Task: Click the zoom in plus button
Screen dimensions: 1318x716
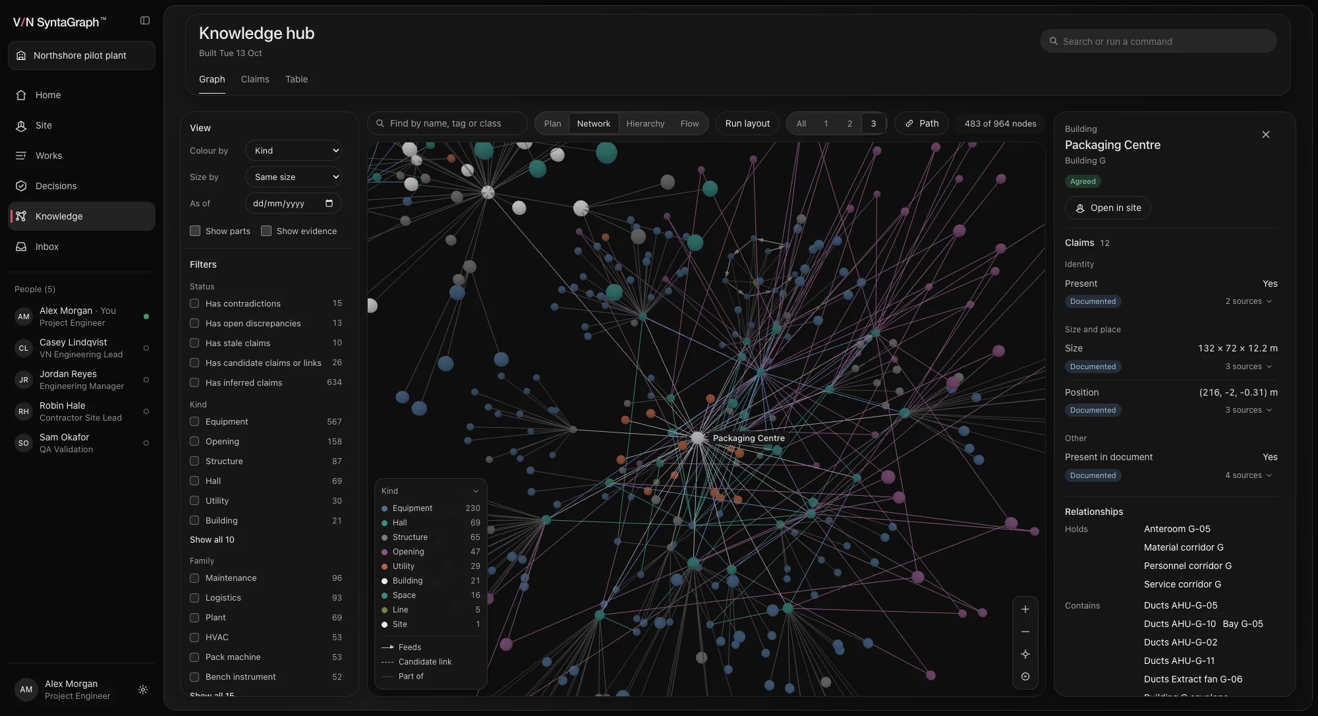Action: coord(1025,609)
